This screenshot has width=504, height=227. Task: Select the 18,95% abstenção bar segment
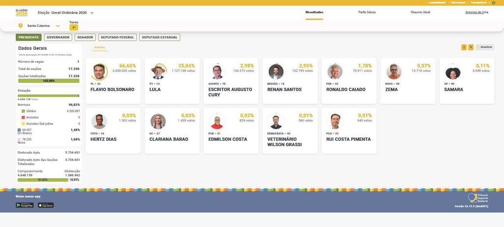point(74,180)
